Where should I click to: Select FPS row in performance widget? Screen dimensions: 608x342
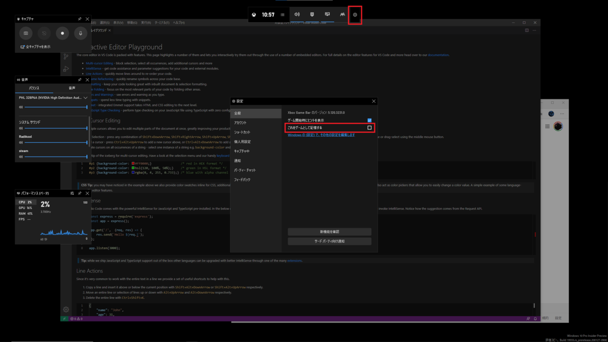25,219
